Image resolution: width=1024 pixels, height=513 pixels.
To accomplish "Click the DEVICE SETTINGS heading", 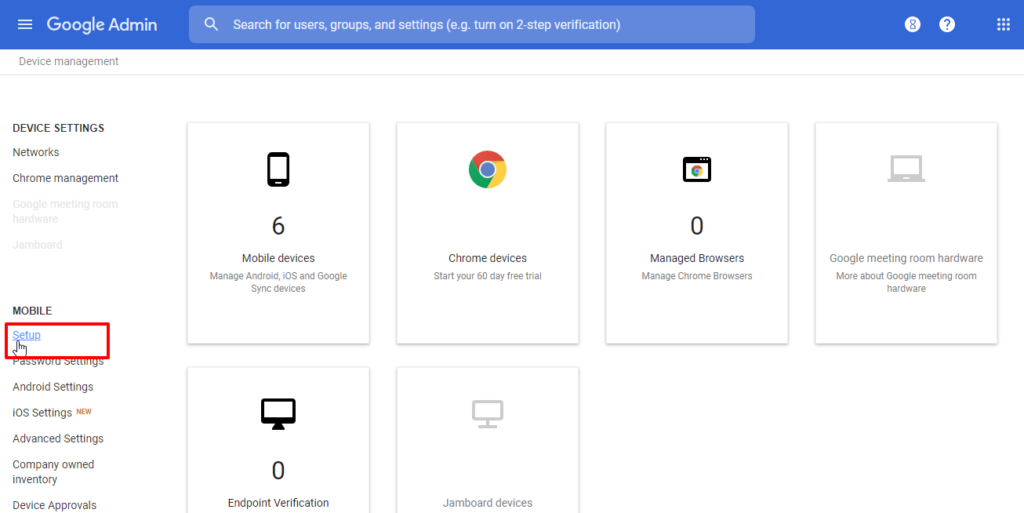I will (59, 128).
